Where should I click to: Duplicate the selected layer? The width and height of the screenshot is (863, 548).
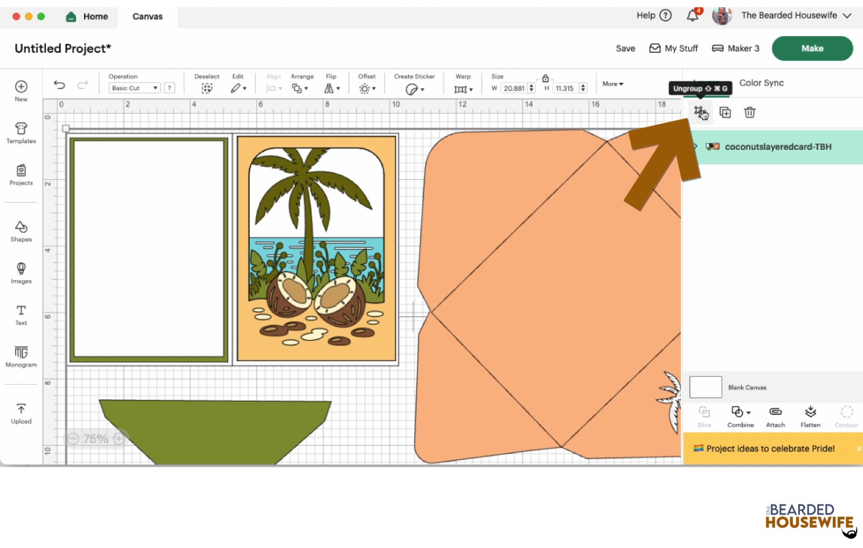coord(725,112)
